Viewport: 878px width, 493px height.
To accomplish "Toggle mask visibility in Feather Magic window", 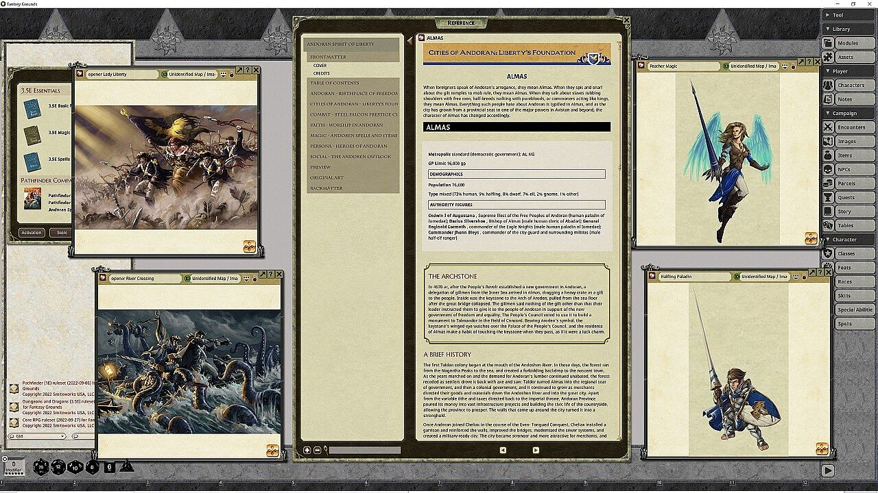I will 784,66.
